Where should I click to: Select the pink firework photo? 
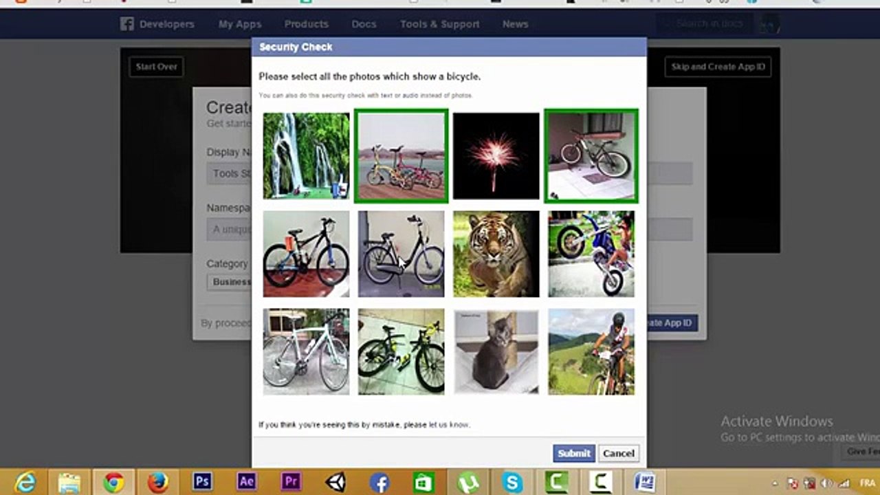point(496,156)
